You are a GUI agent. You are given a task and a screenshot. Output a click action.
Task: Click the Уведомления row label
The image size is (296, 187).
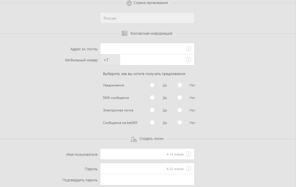click(113, 85)
